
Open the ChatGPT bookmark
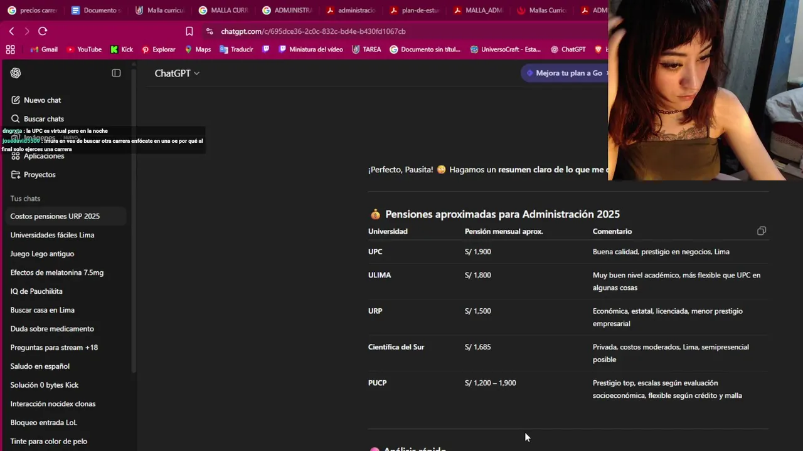[x=568, y=49]
